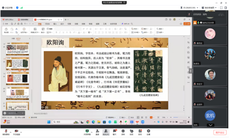
Task: Click the Windows Start button
Action: [49, 122]
